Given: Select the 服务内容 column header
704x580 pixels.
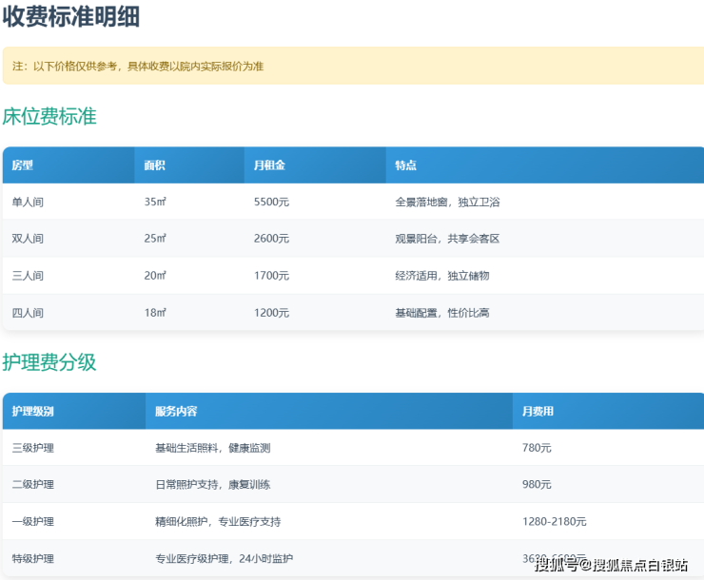Looking at the screenshot, I should [x=176, y=412].
